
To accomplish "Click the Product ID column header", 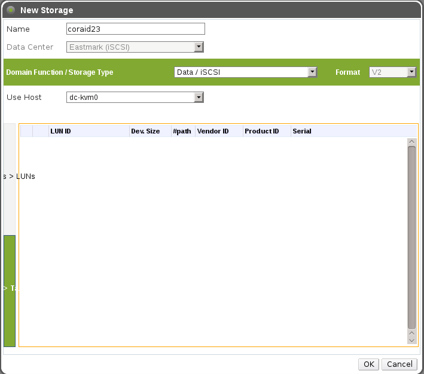I will (266, 131).
